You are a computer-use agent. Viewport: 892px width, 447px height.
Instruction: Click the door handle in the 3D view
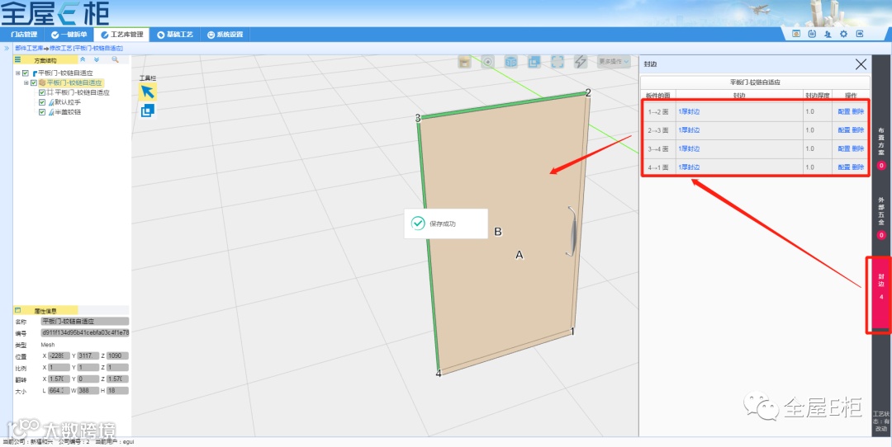point(572,231)
